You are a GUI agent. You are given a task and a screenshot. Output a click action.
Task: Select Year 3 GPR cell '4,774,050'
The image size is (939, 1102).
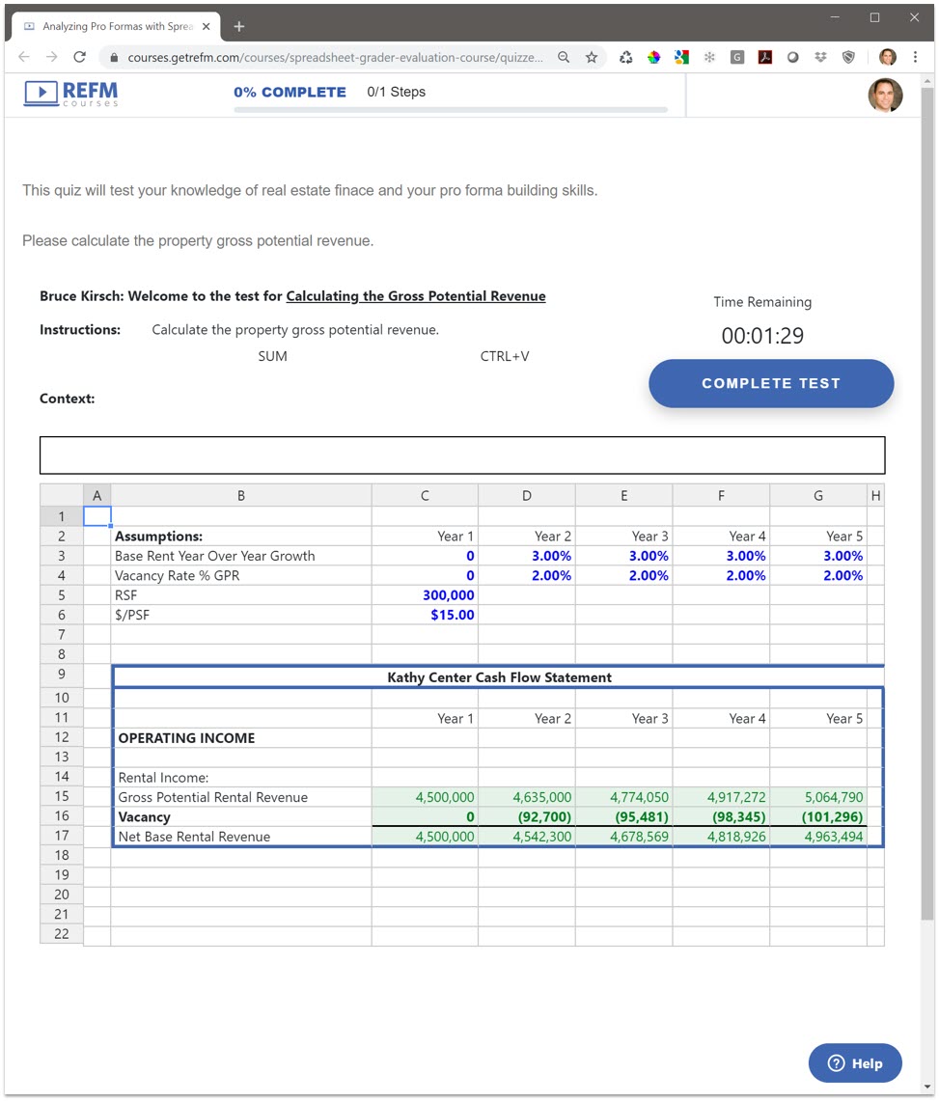click(623, 797)
